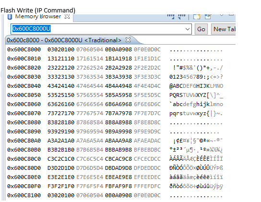Select address label 0x600C80E0
The width and height of the screenshot is (261, 202).
click(24, 177)
